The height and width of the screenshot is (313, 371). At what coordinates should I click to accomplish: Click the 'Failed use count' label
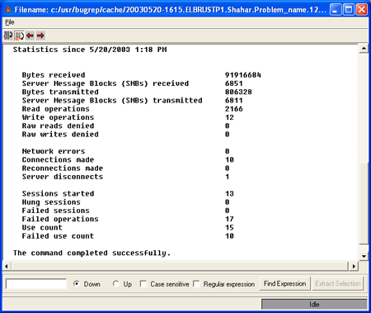[58, 236]
